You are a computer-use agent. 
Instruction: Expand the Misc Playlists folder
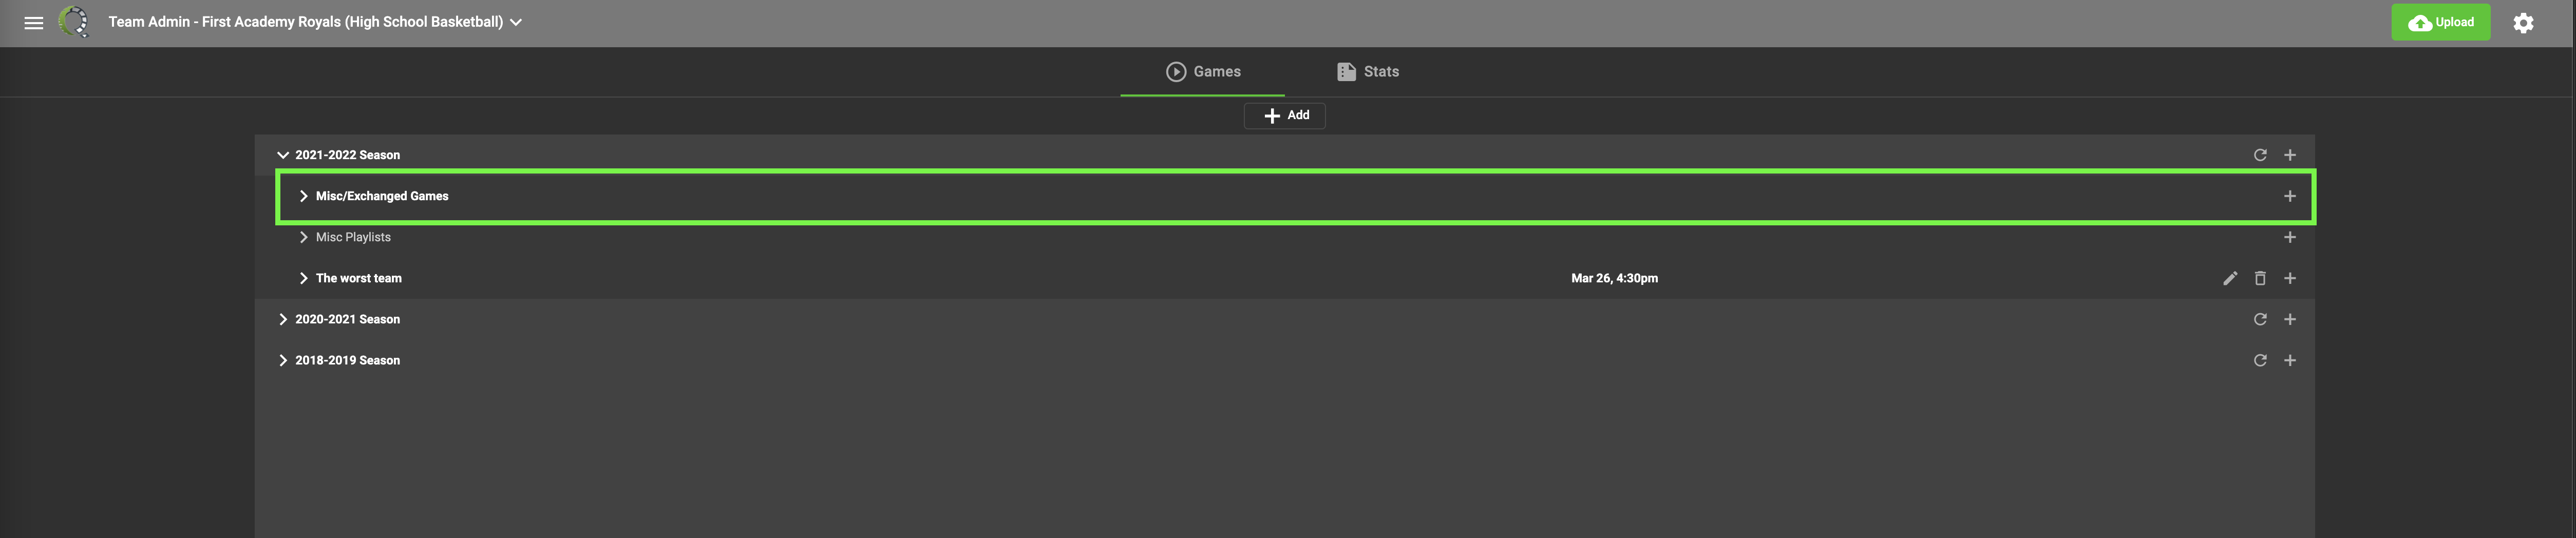click(x=303, y=237)
